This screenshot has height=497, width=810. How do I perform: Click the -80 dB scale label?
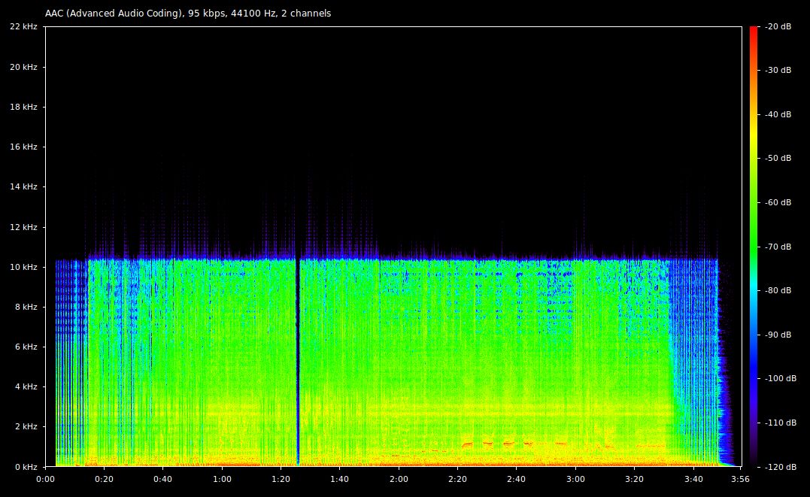[778, 290]
